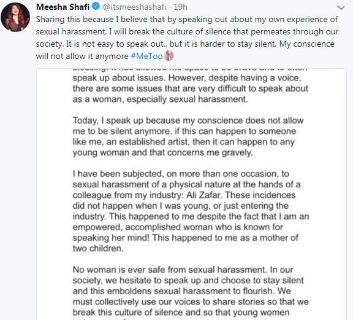This screenshot has height=320, width=353.
Task: Expand the tweet options chevron
Action: [341, 8]
